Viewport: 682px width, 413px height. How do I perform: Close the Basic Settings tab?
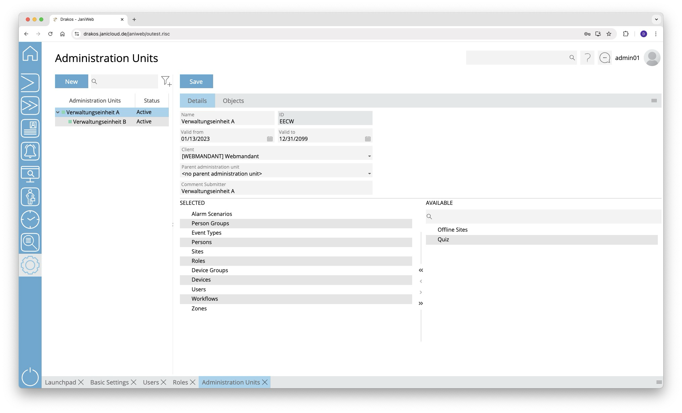click(x=134, y=382)
